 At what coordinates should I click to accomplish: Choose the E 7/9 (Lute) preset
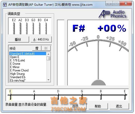point(28,60)
